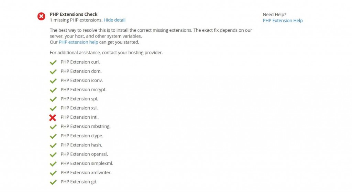Viewport: 352px width, 192px height.
Task: Open the PHP Extension Help link under Need Help
Action: click(283, 20)
